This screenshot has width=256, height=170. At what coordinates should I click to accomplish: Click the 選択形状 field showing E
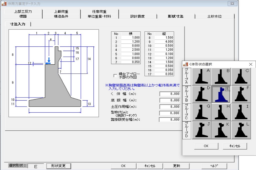click(36, 166)
